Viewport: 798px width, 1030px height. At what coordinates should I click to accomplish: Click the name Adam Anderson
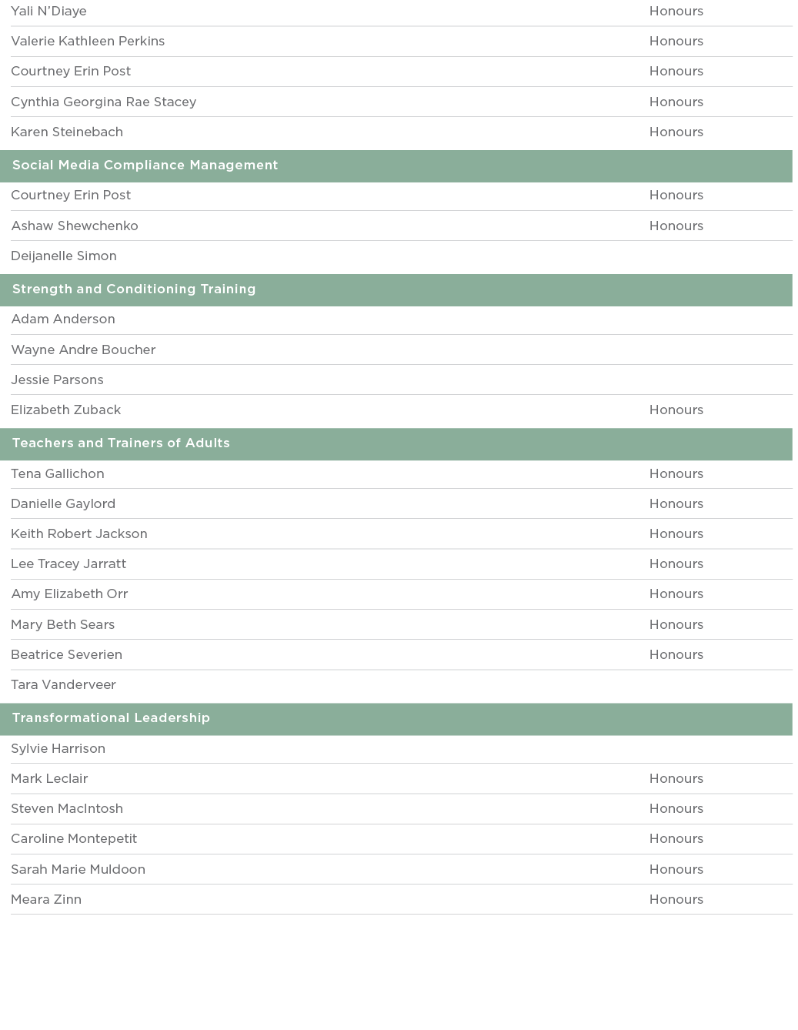[x=63, y=319]
